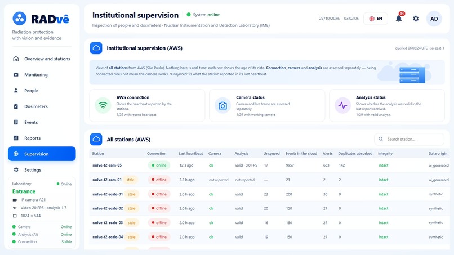Screen dimensions: 454x255
Task: Open station radve-t2-cam-01 row
Action: point(270,180)
